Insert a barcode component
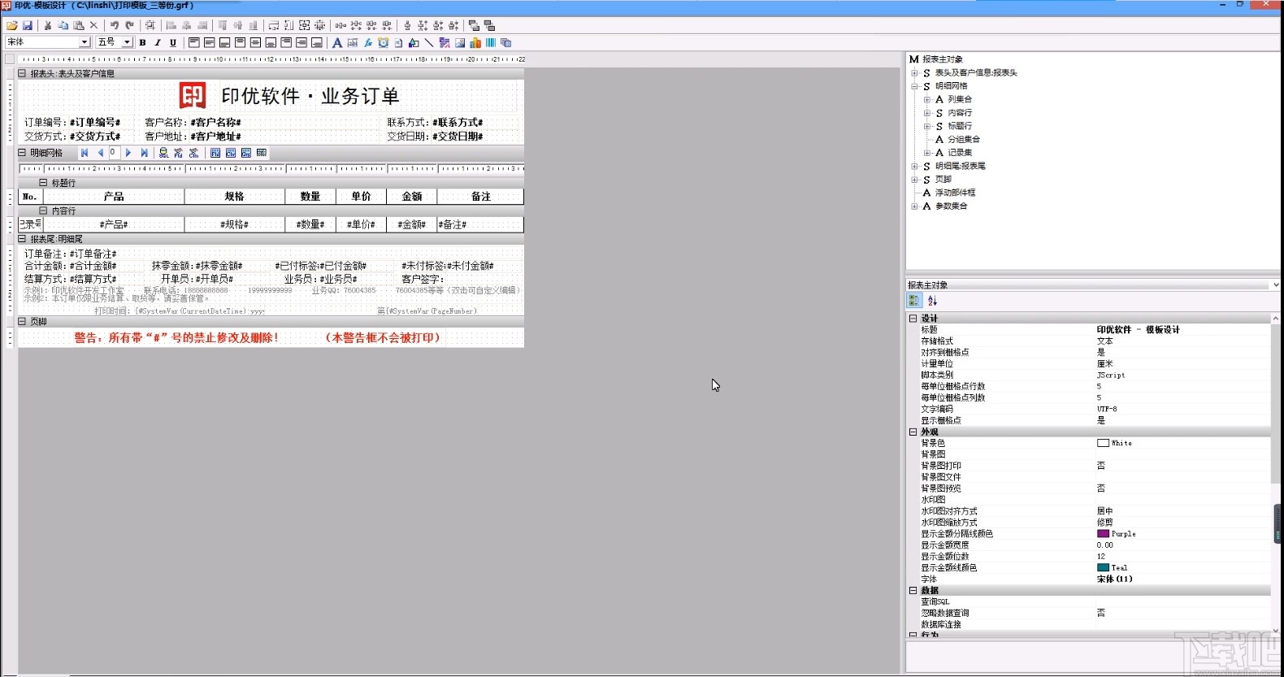 pos(491,42)
